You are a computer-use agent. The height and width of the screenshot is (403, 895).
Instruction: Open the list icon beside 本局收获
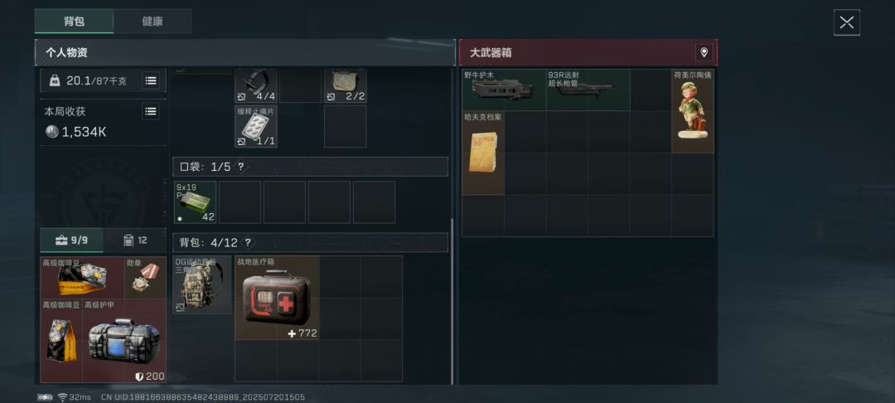tap(151, 111)
